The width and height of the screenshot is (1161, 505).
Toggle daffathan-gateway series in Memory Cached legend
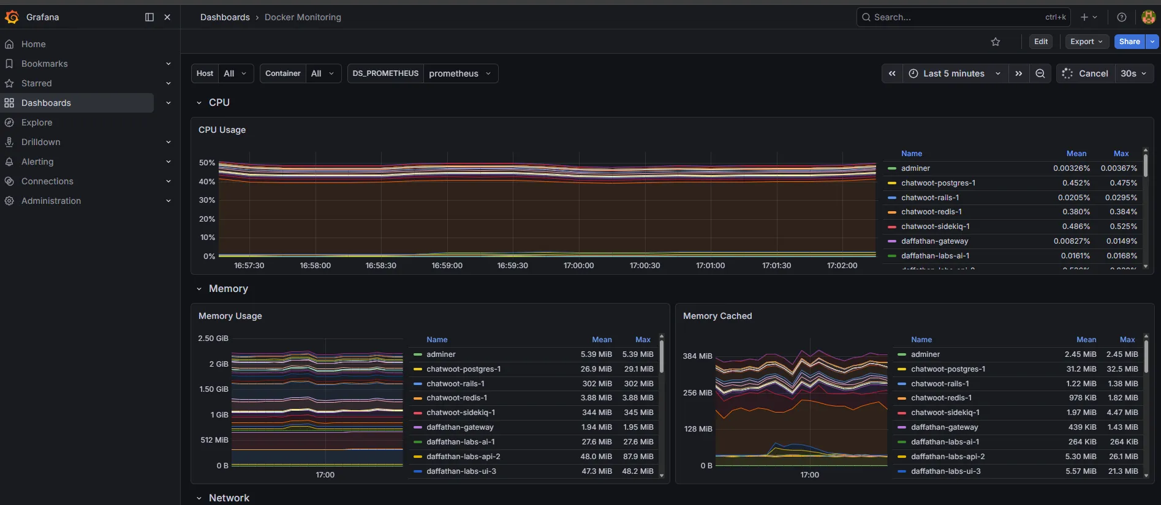click(944, 427)
